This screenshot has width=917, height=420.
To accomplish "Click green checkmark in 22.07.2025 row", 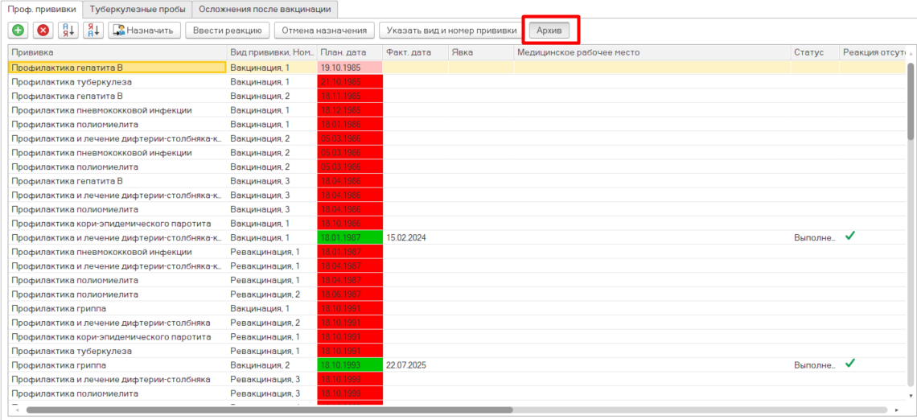I will (849, 364).
